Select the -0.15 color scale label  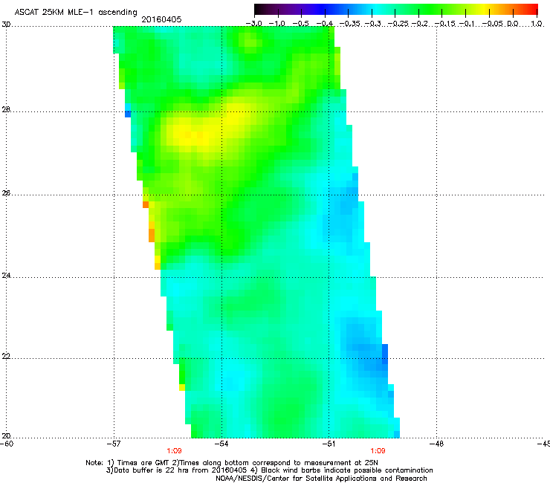(444, 24)
